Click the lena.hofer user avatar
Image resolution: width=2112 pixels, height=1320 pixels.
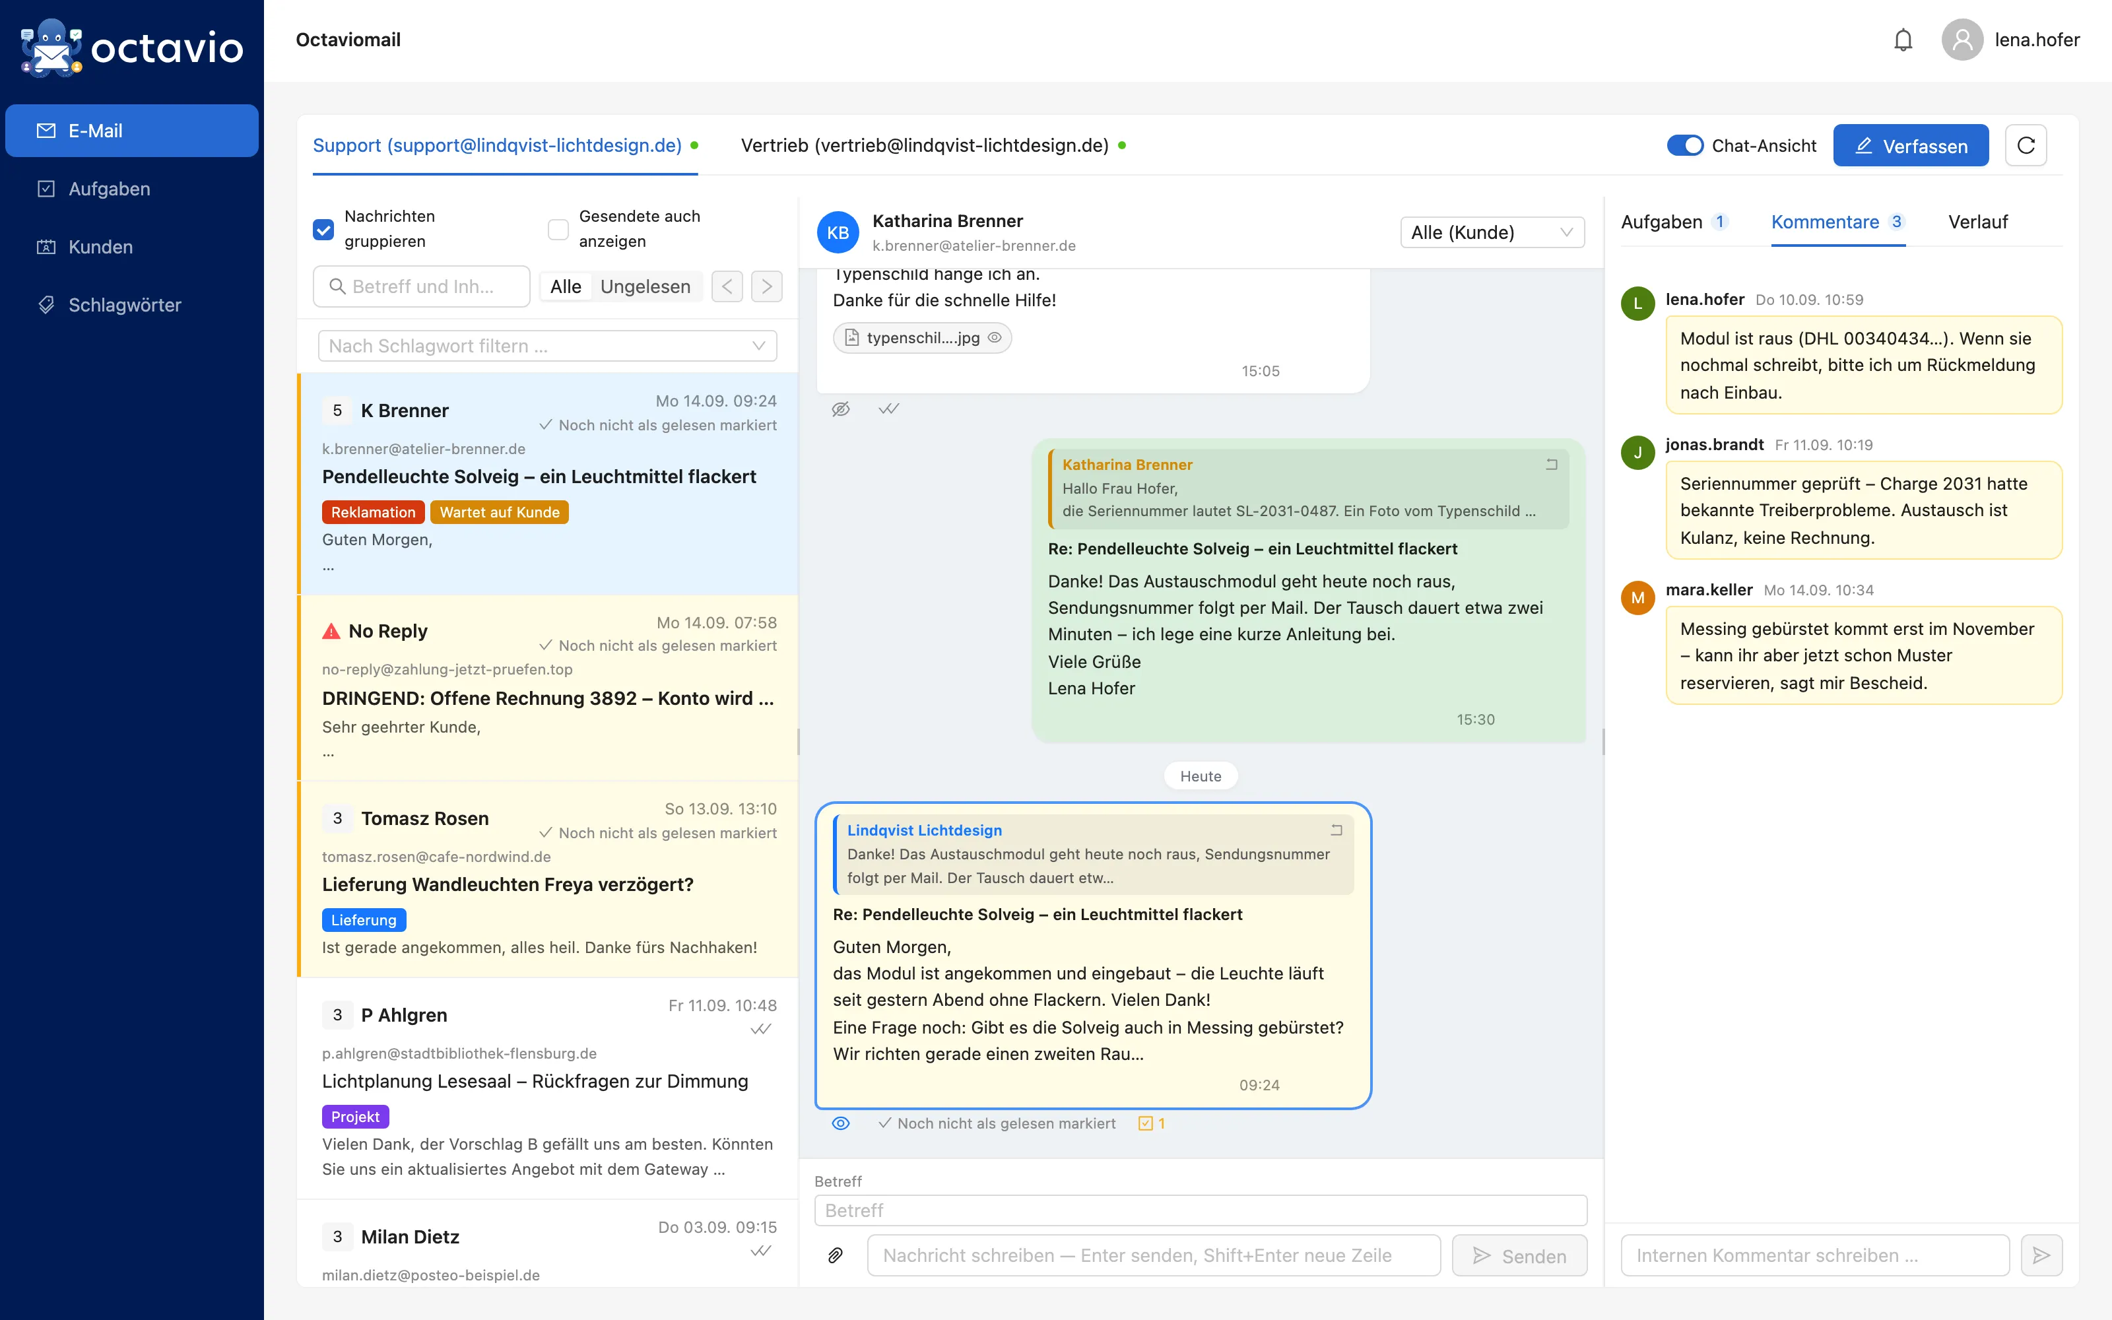tap(1962, 40)
